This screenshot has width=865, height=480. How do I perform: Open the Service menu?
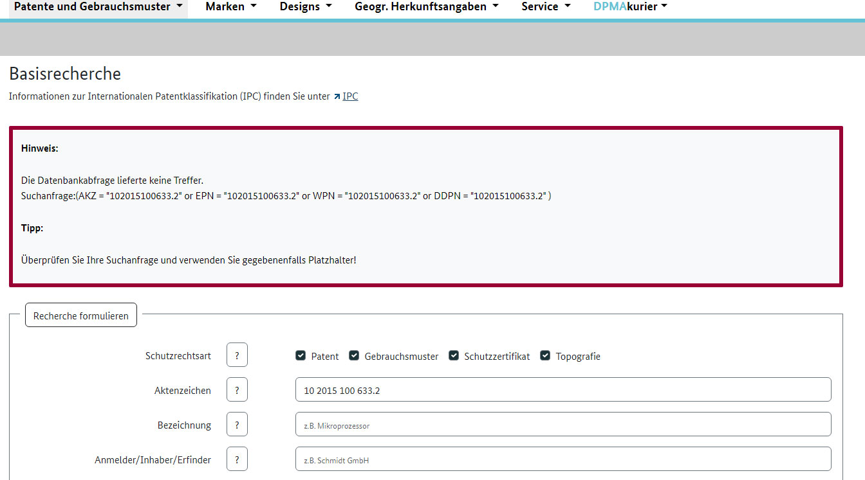coord(546,7)
